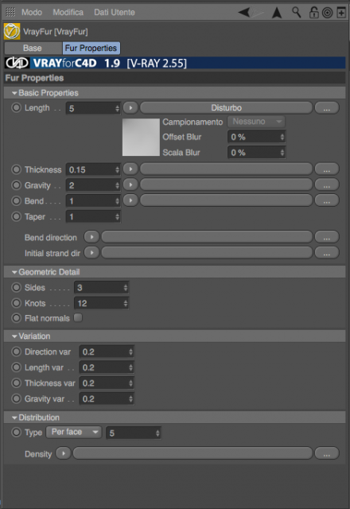This screenshot has height=509, width=350.
Task: Click the Gravity var value field
Action: (107, 398)
